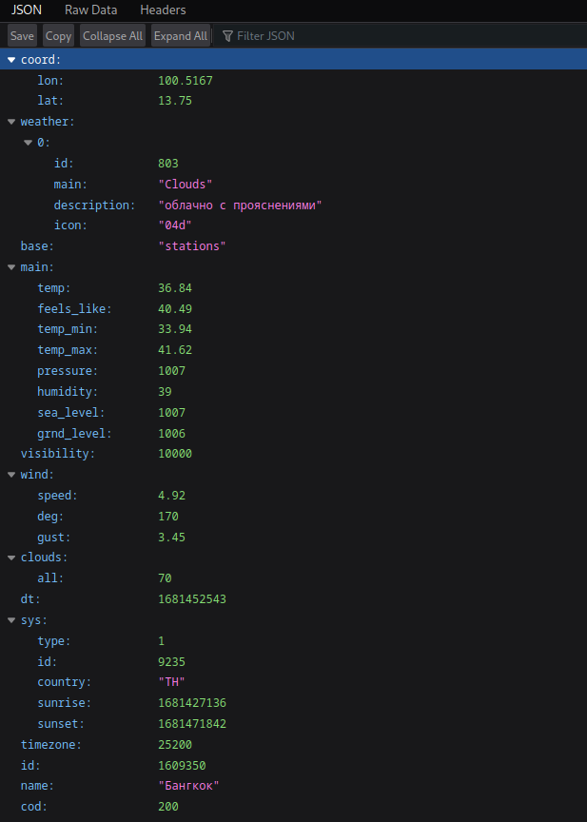This screenshot has height=822, width=587.
Task: Collapse the weather 0 item arrow
Action: coord(28,143)
